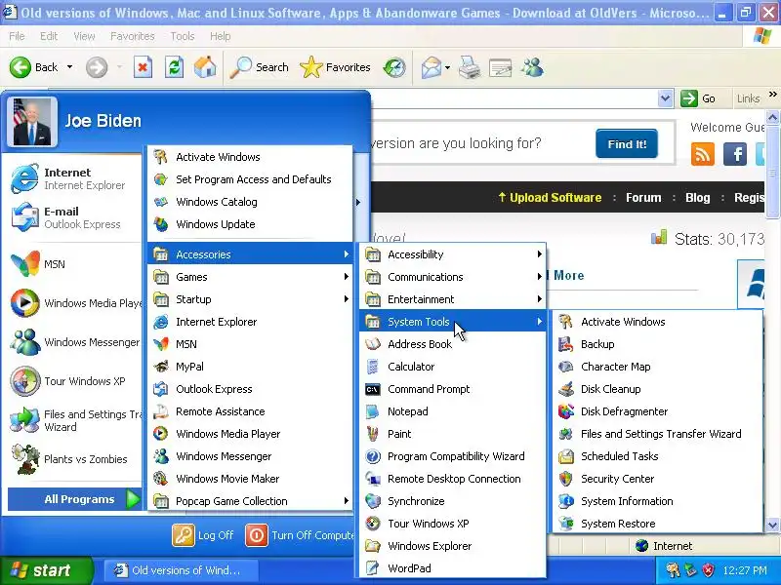Launch Plants vs Zombies from Start menu
The width and height of the screenshot is (781, 585).
tap(72, 459)
